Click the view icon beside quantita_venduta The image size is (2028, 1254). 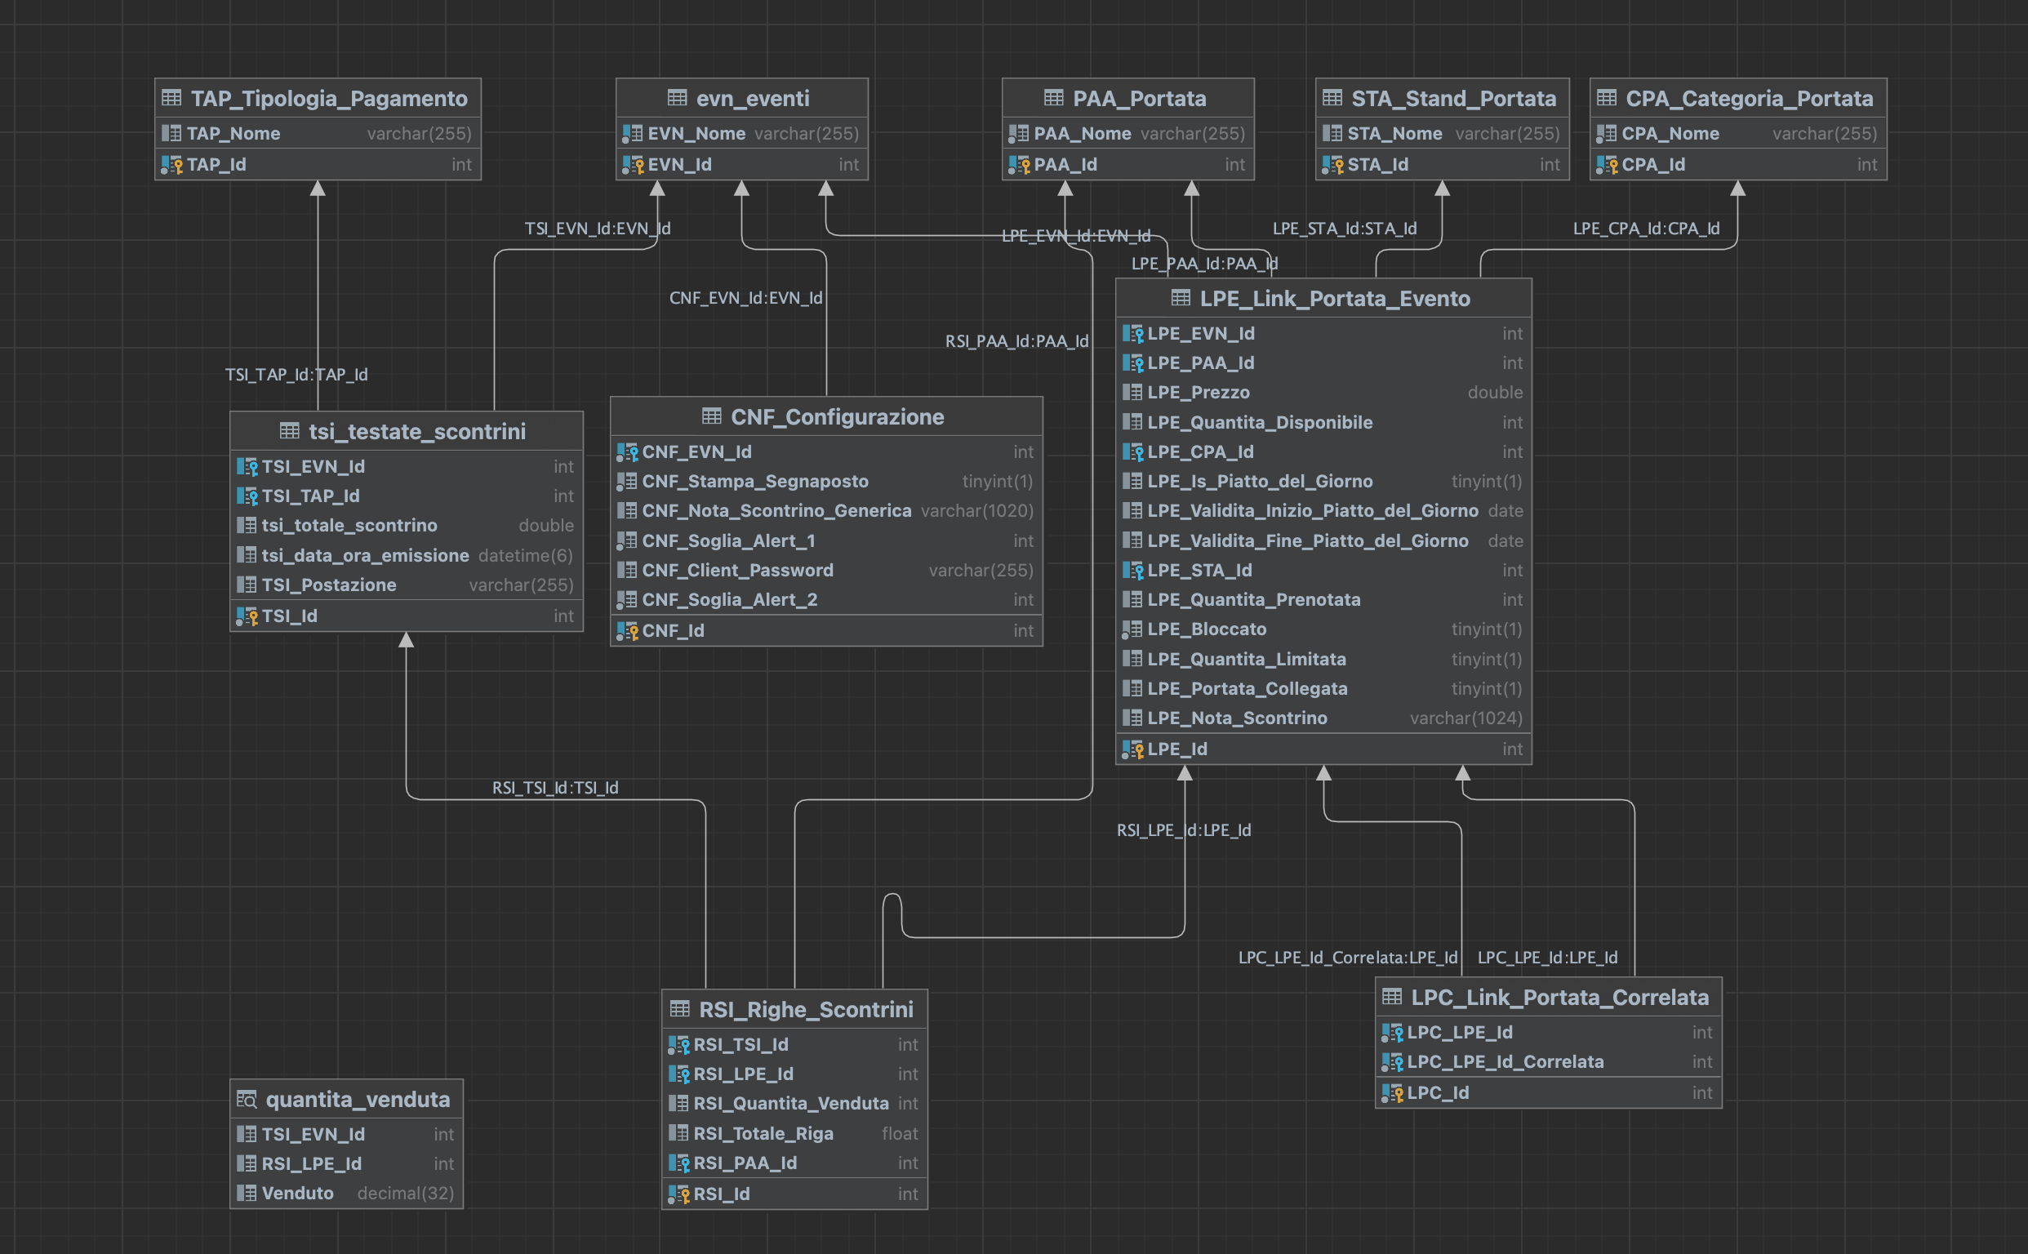pyautogui.click(x=247, y=1099)
